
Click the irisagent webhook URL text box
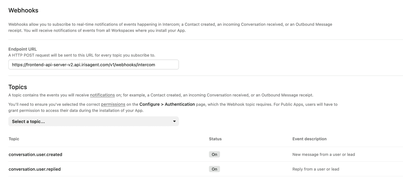point(94,65)
